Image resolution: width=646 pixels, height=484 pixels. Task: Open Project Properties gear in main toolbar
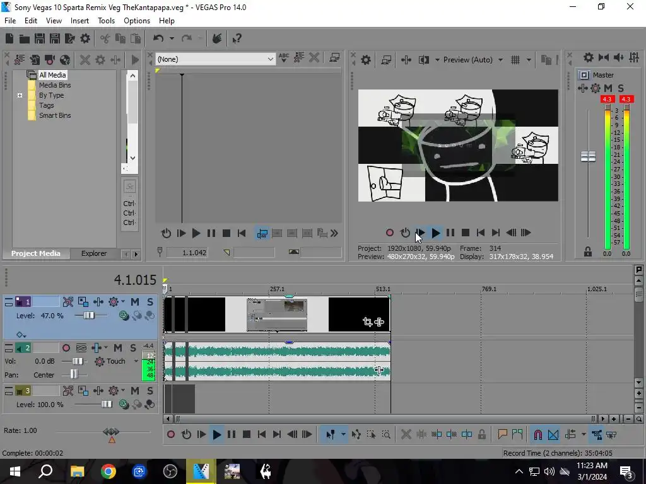(85, 38)
